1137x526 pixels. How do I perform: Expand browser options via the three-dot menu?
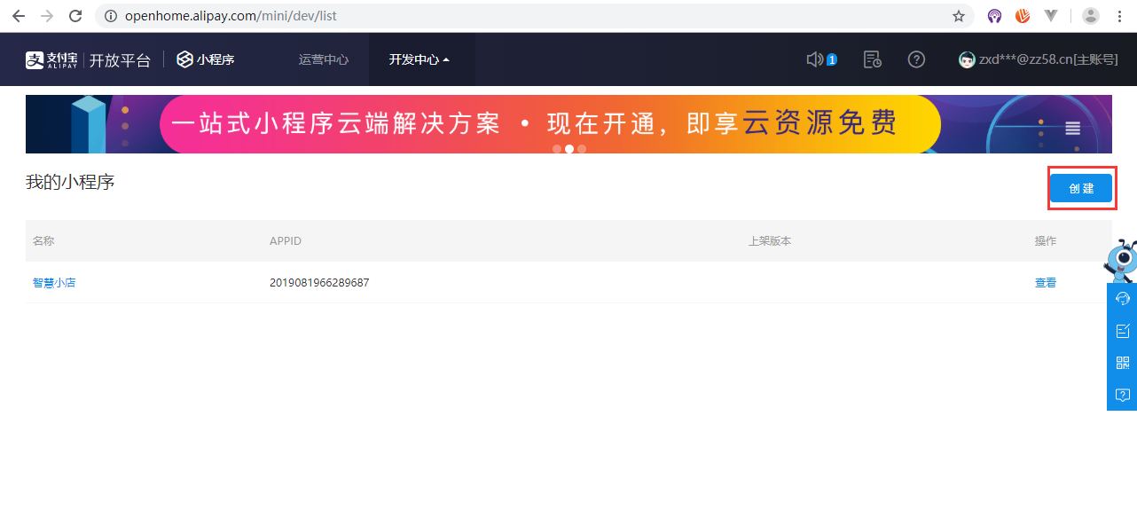(1120, 15)
